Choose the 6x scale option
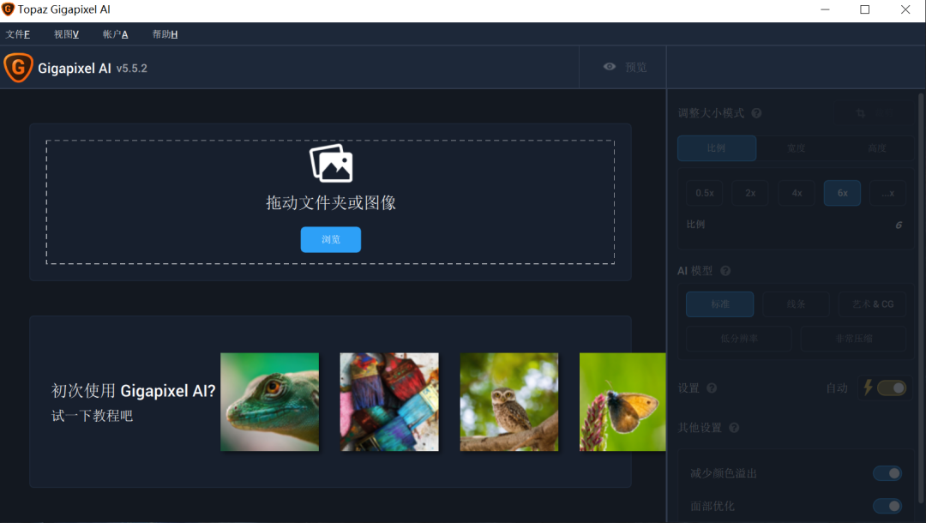The height and width of the screenshot is (523, 926). pyautogui.click(x=842, y=193)
